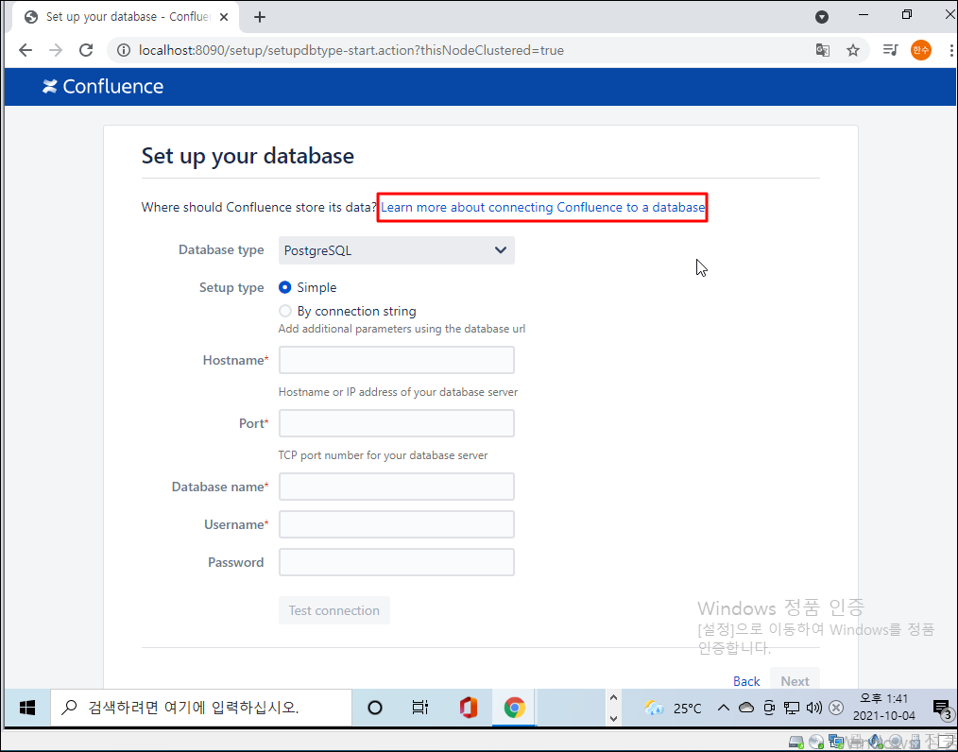Click the browser forward arrow
The height and width of the screenshot is (752, 958).
point(56,50)
